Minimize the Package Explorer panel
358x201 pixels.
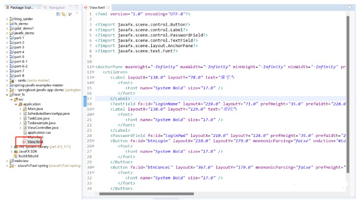pos(71,6)
